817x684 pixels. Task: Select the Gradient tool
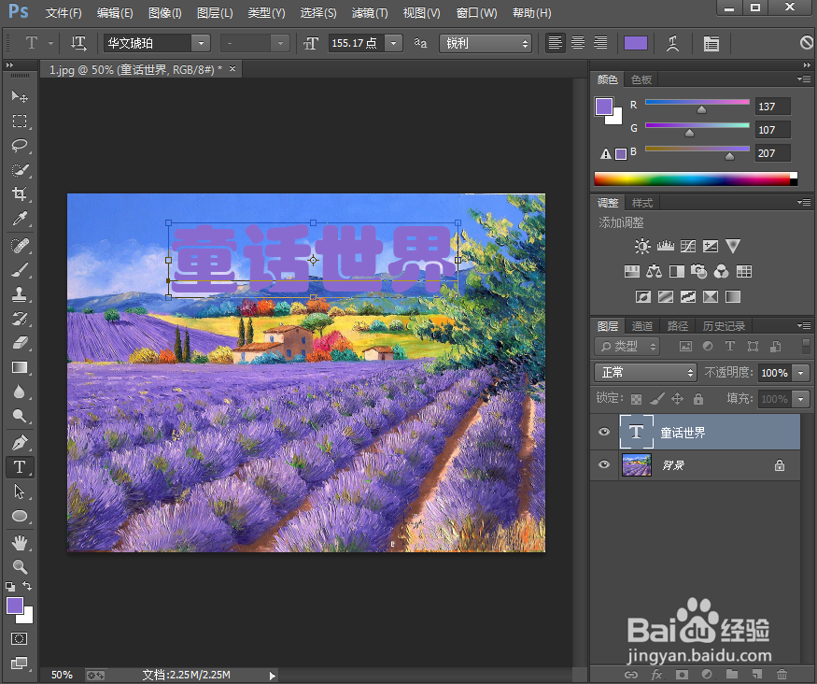pos(20,367)
